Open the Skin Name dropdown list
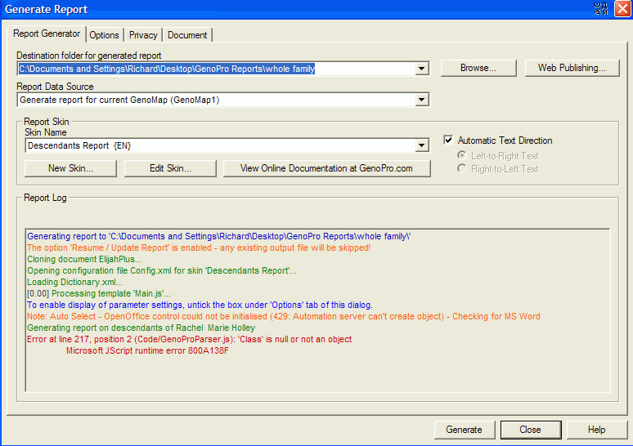 point(422,145)
